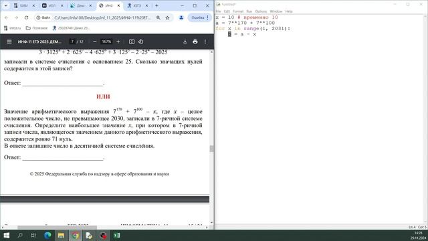Click the PDF scroll down arrow
The width and height of the screenshot is (428, 241).
(x=211, y=223)
